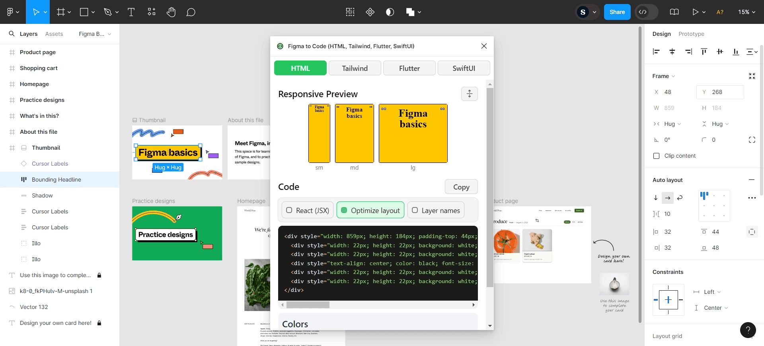Open the Resources components tool
764x346 pixels.
152,12
